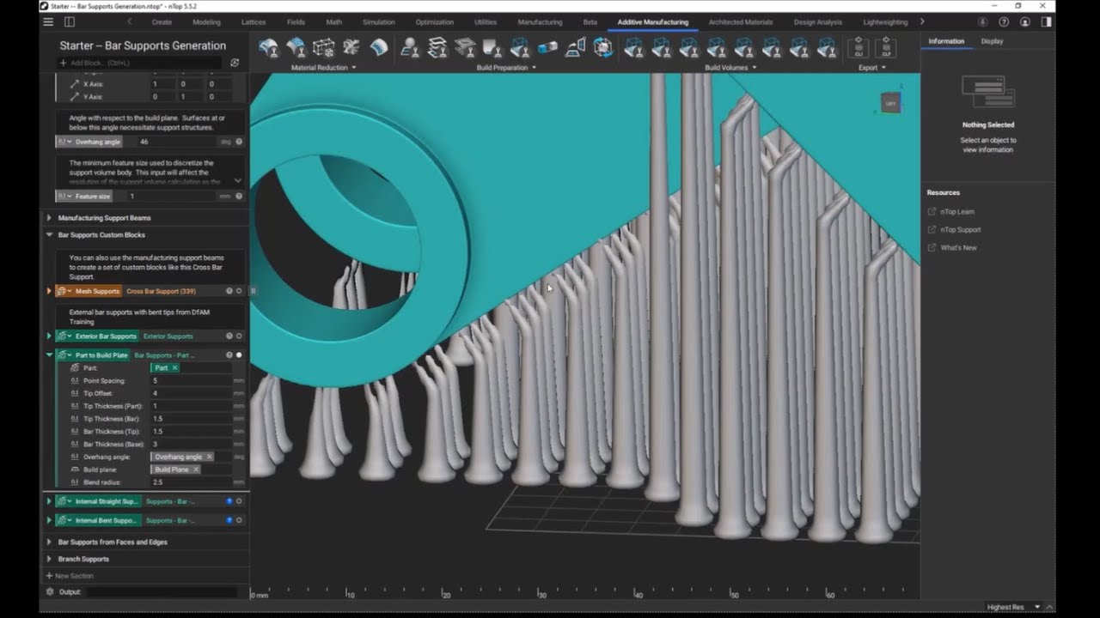This screenshot has height=618, width=1100.
Task: Click the CLI export icon
Action: pyautogui.click(x=859, y=48)
